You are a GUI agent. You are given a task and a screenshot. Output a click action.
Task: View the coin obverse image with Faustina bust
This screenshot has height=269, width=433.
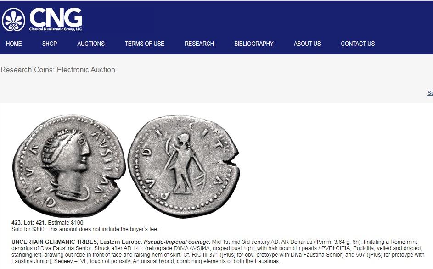pos(69,165)
